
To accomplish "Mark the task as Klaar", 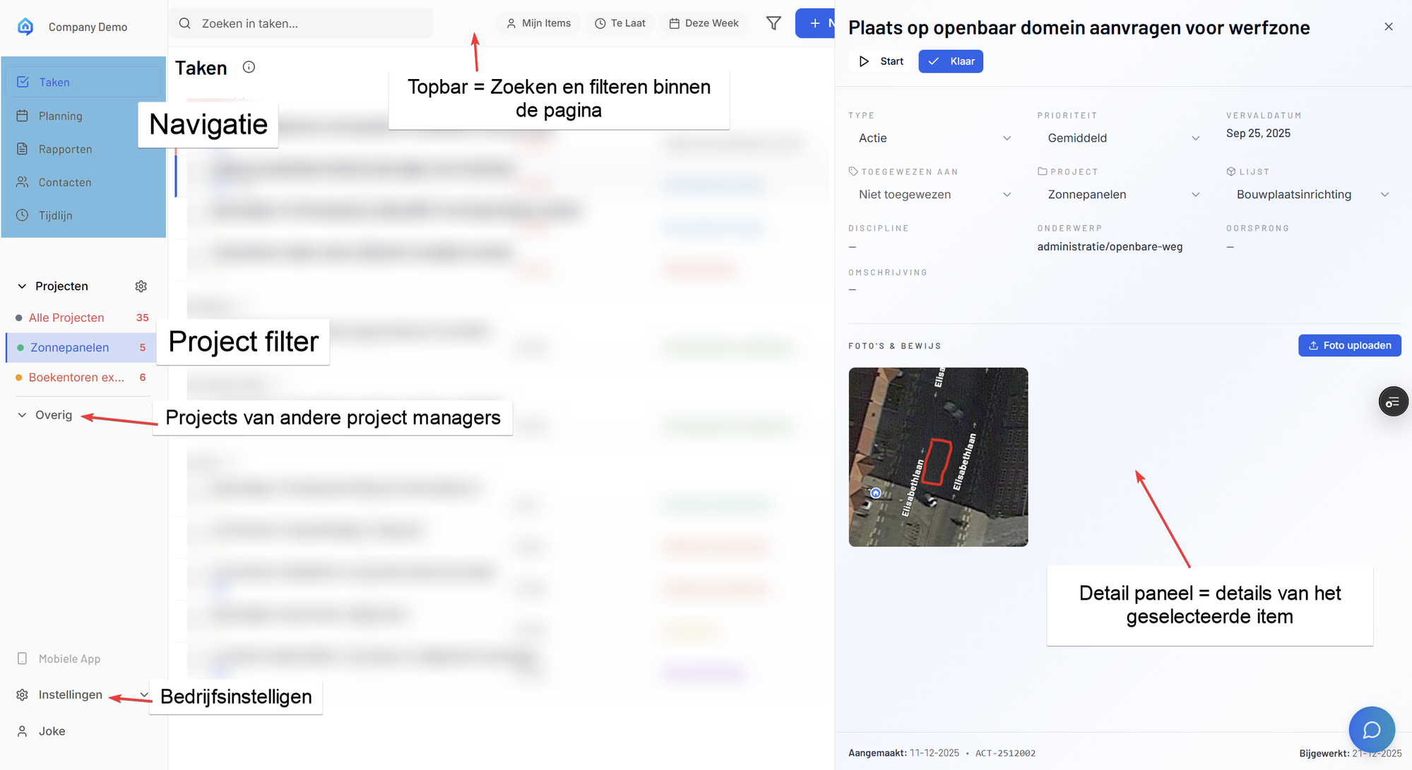I will [x=950, y=61].
